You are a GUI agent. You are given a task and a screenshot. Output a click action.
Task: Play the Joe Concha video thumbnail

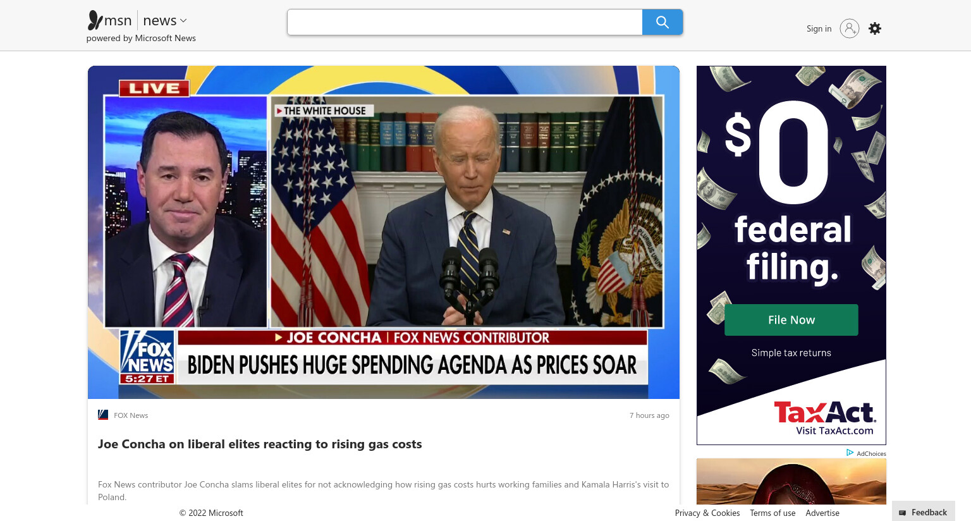pyautogui.click(x=384, y=232)
